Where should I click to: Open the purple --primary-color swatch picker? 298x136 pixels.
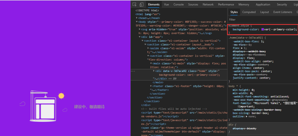[x=263, y=29]
